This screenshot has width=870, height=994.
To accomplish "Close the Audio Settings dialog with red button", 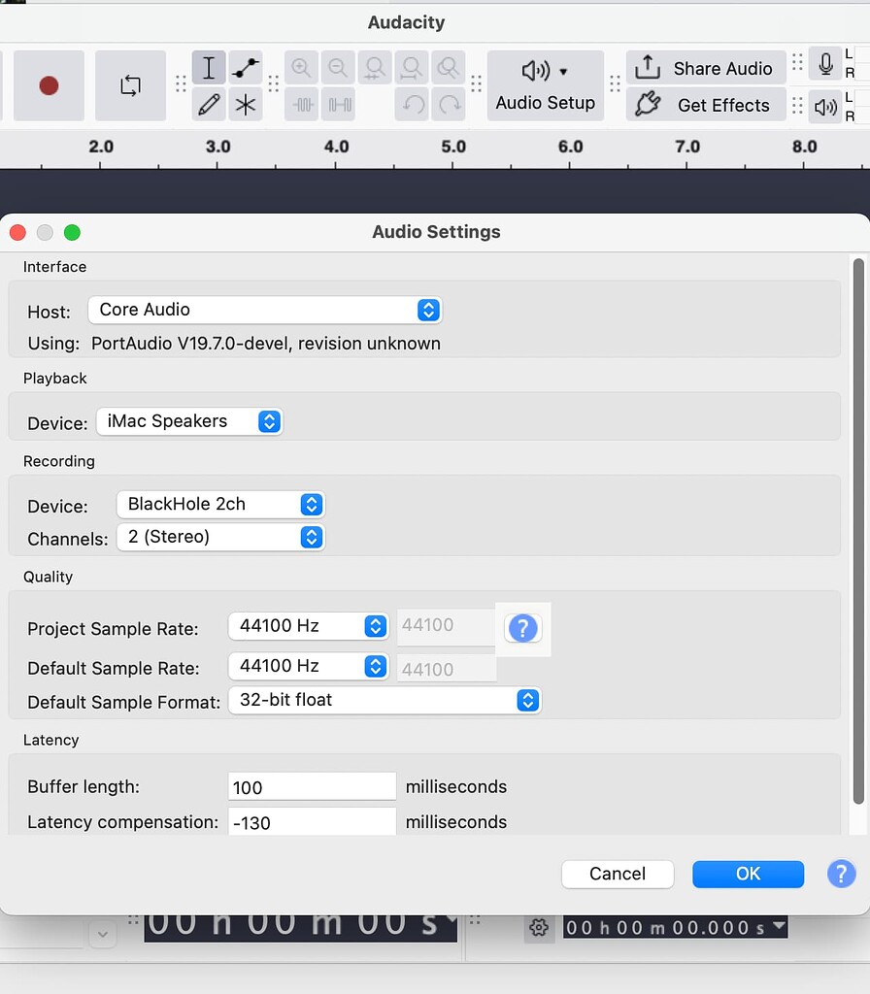I will (x=17, y=233).
